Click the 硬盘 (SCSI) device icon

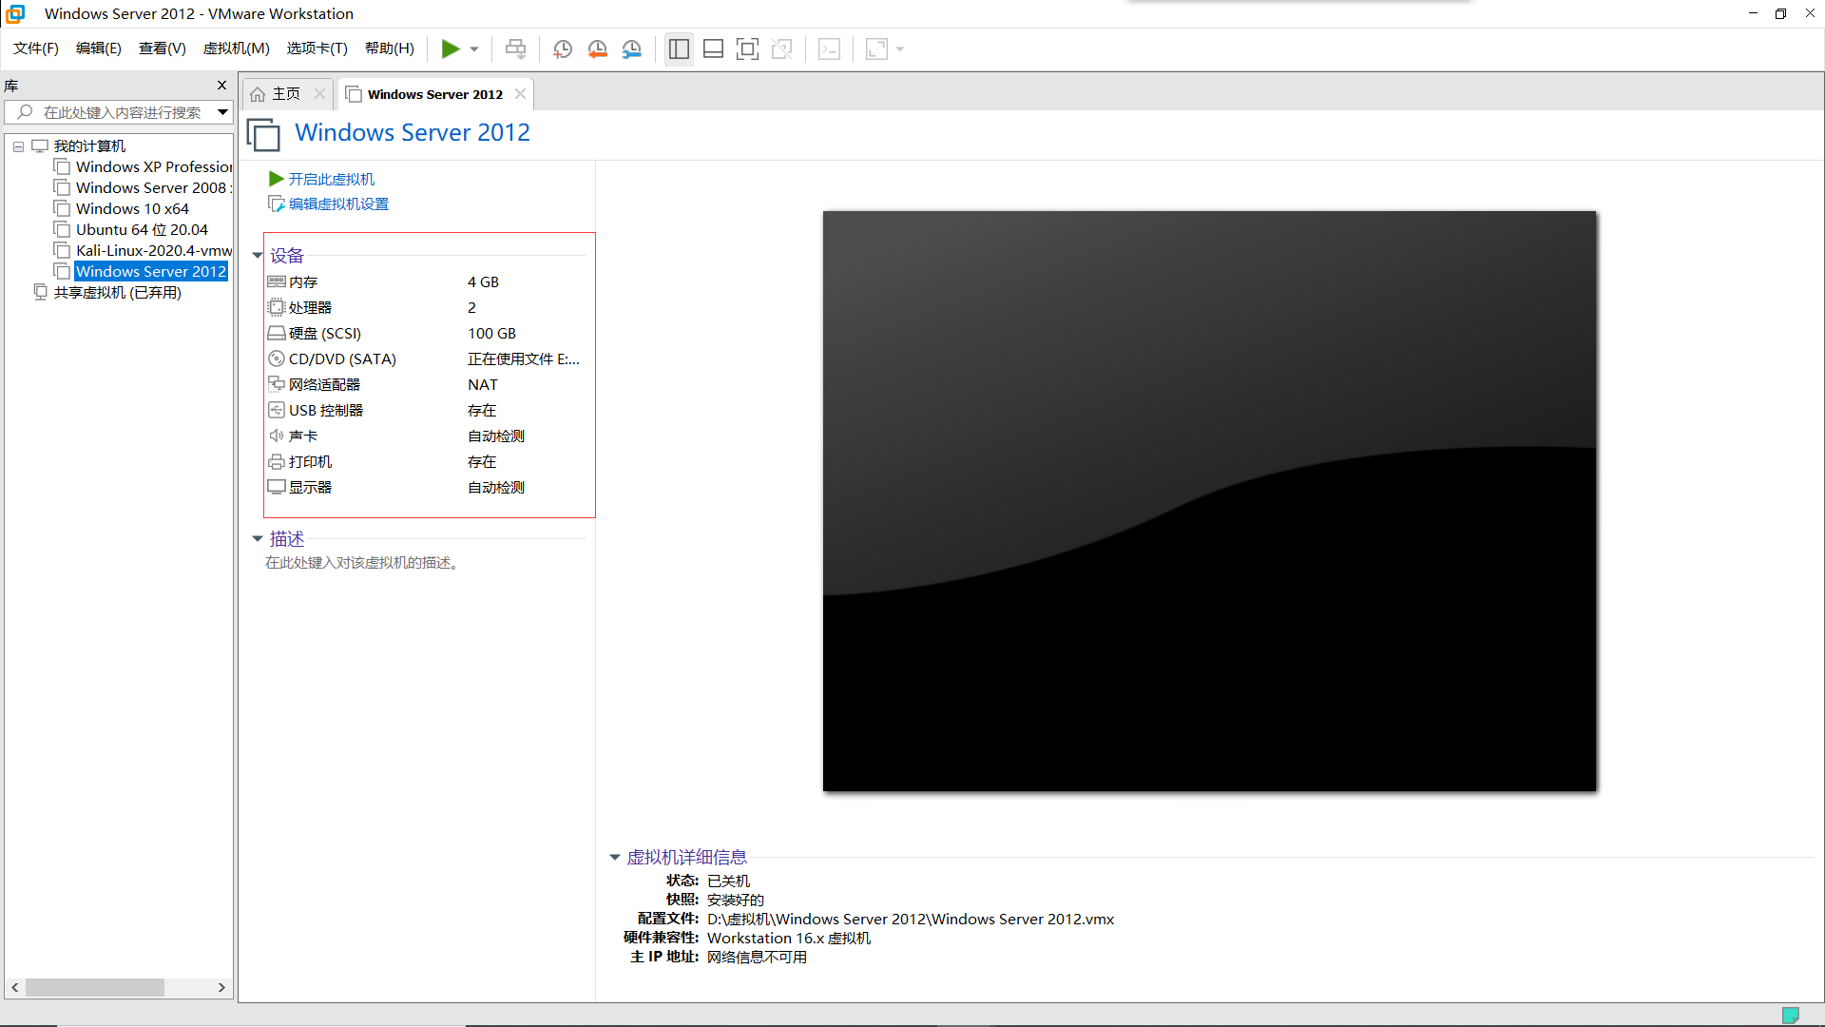pos(277,333)
